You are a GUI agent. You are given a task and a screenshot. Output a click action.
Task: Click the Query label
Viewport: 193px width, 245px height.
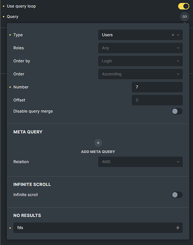coord(13,17)
